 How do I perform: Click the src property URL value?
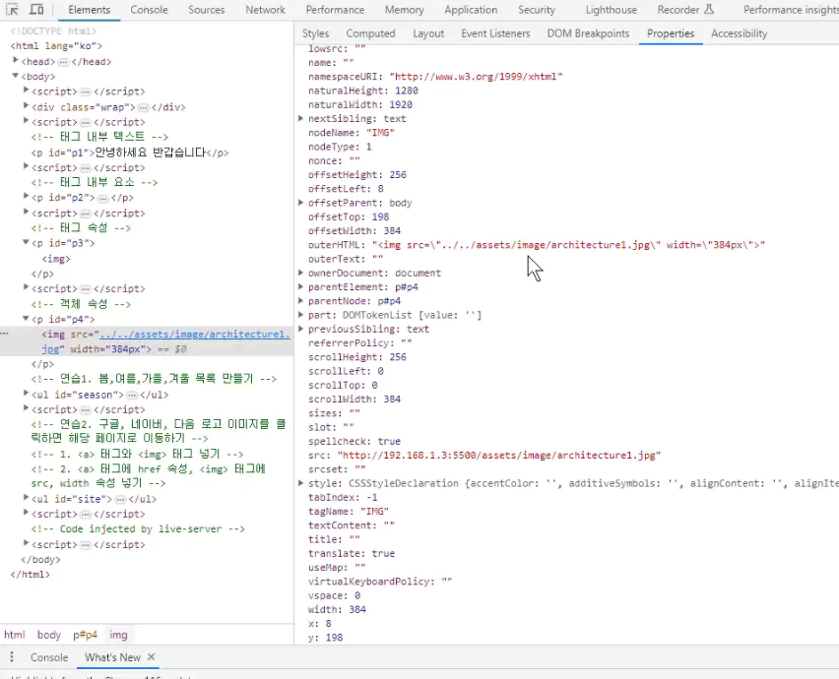[x=498, y=455]
